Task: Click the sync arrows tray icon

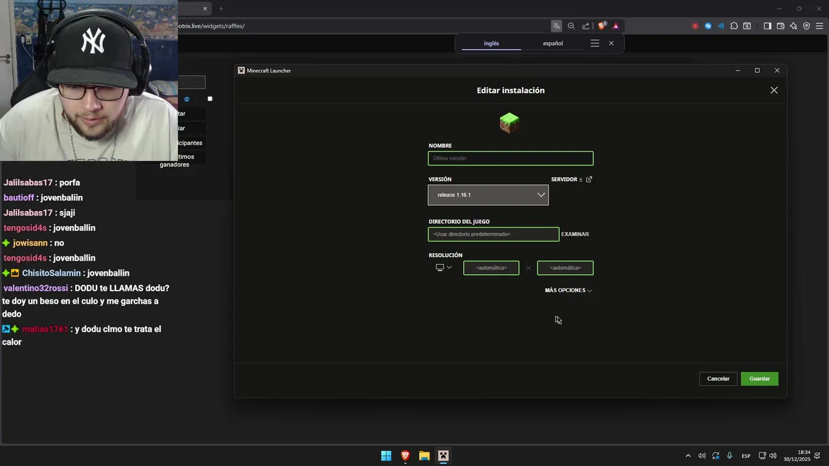Action: click(x=716, y=456)
